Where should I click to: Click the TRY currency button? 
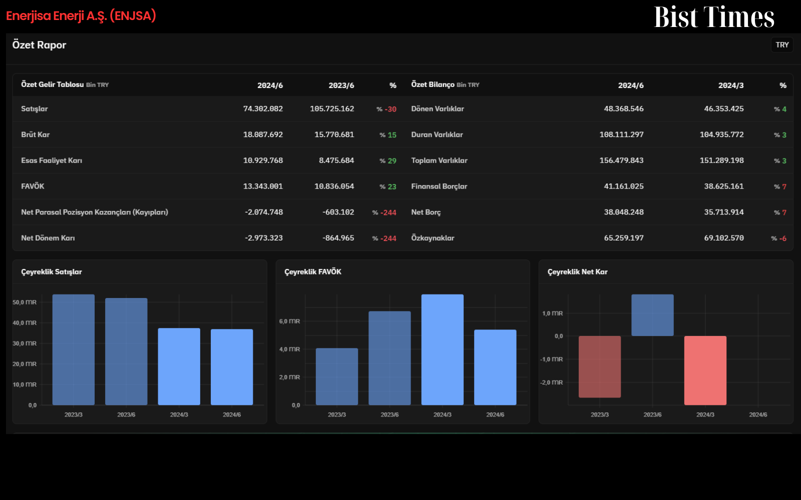(x=782, y=45)
